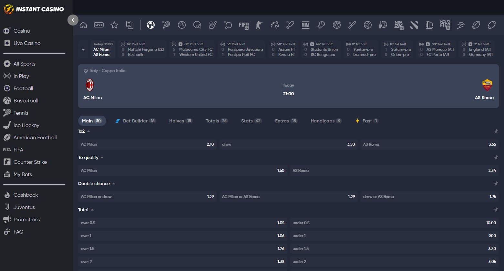Bet on AC Milan at 2.10 in 1x2
This screenshot has width=504, height=271.
[147, 144]
